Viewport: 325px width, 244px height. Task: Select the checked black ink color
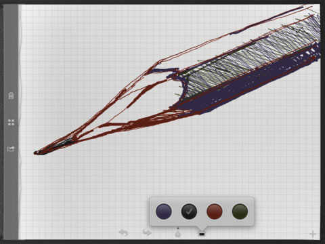tap(189, 211)
